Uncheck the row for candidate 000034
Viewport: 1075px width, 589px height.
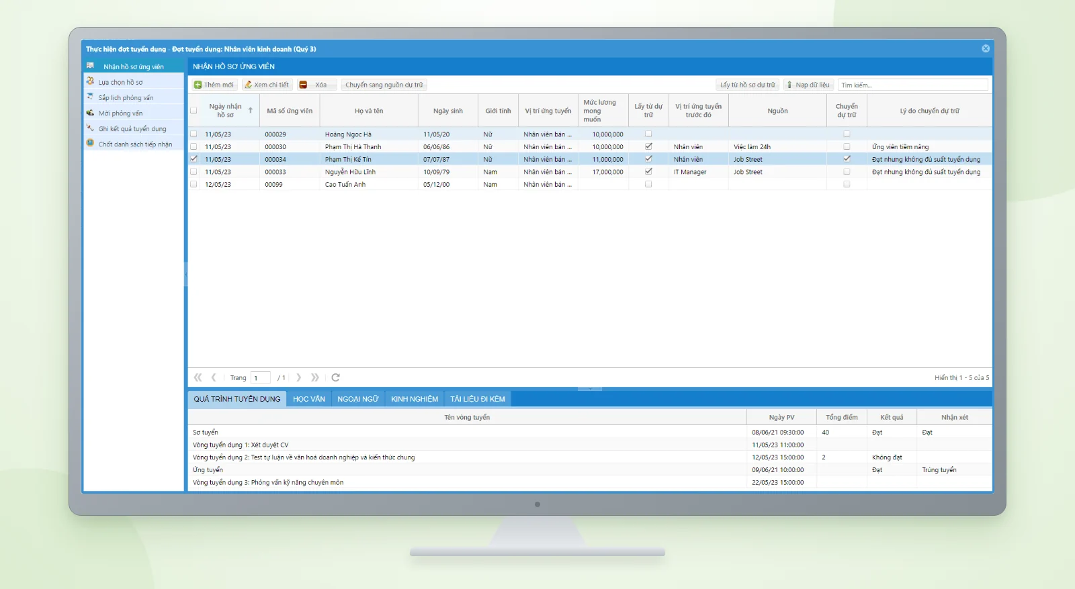pos(193,159)
